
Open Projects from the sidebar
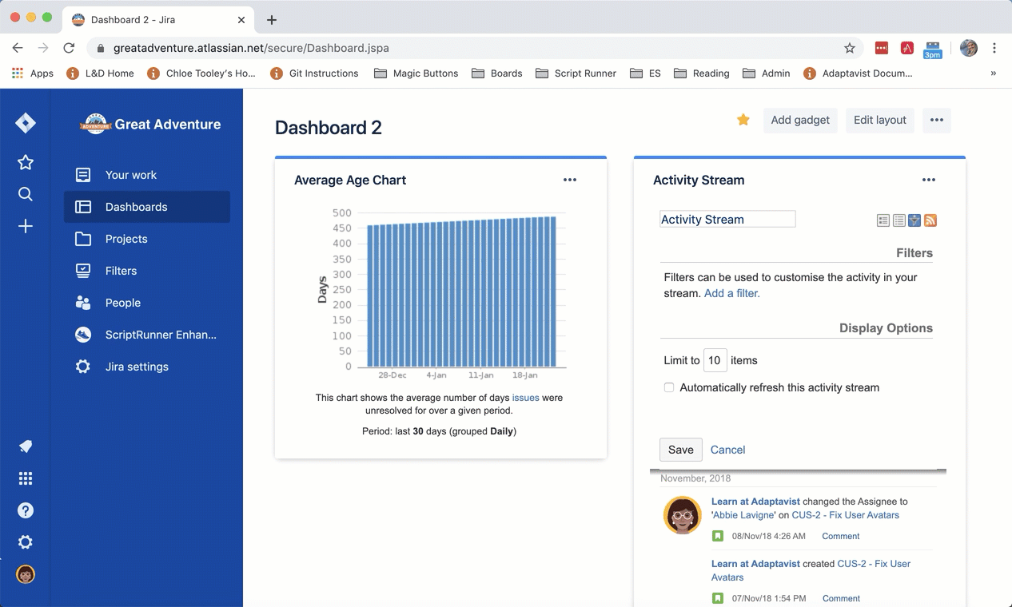point(147,239)
